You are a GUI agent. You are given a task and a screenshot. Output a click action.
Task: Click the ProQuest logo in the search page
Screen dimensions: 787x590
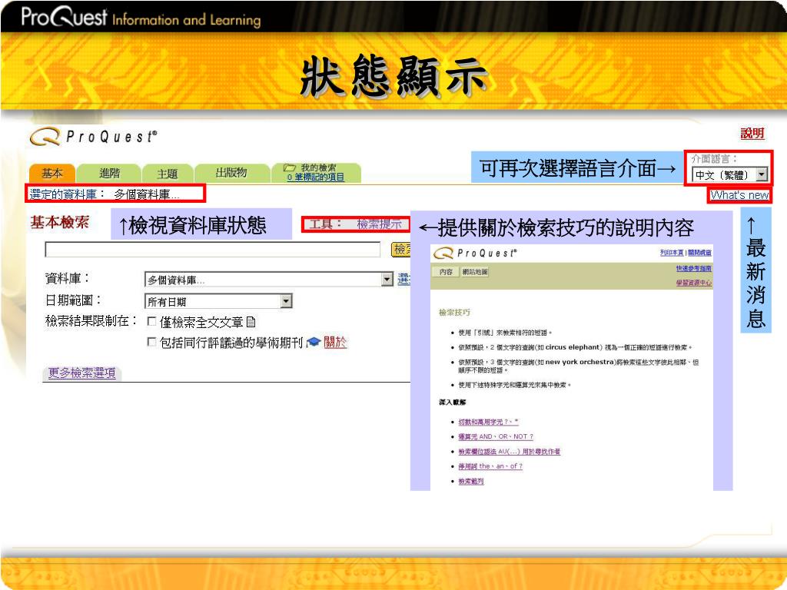click(x=94, y=138)
